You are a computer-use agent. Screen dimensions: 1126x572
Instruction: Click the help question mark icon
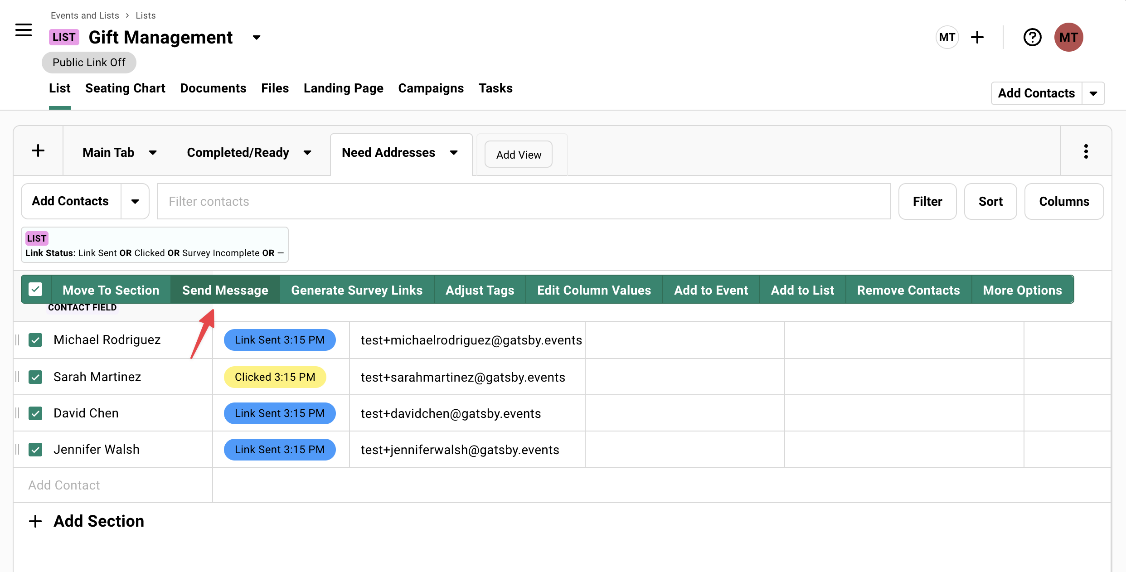click(1032, 37)
